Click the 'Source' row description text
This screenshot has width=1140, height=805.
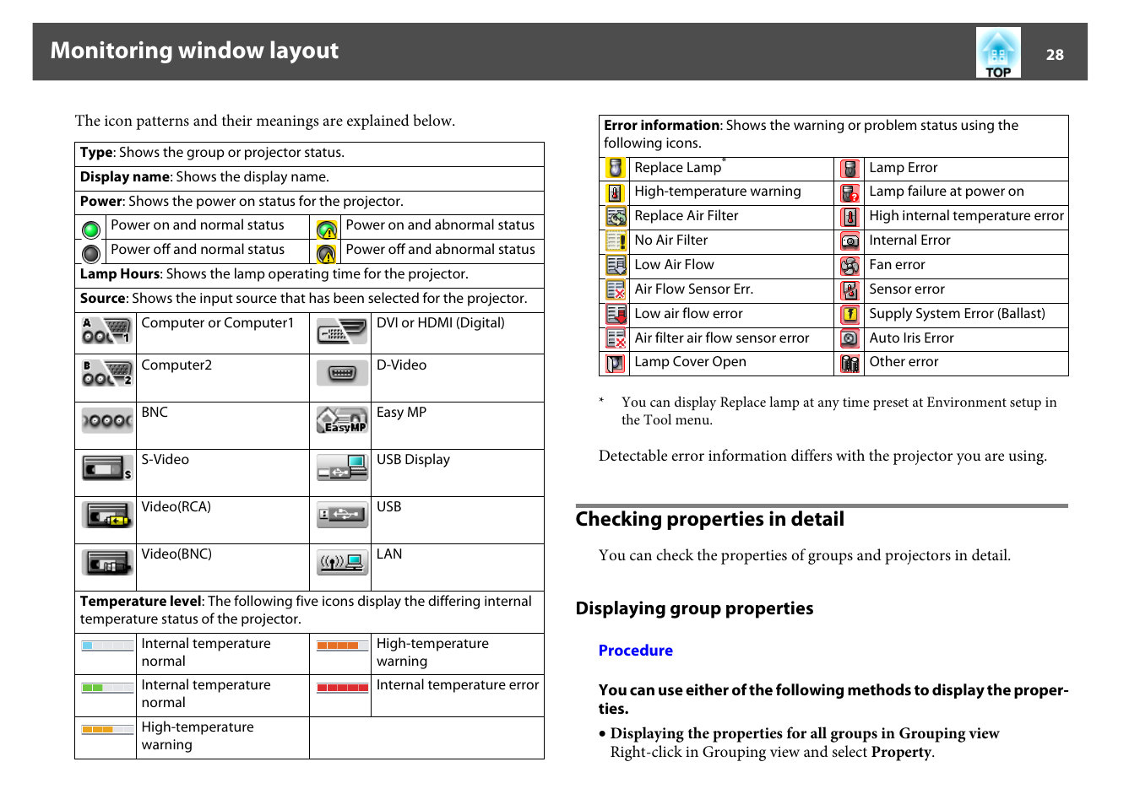point(304,299)
